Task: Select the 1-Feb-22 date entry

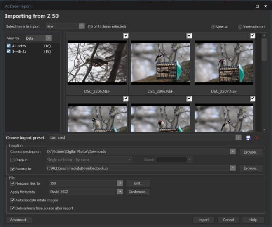Action: click(x=20, y=52)
